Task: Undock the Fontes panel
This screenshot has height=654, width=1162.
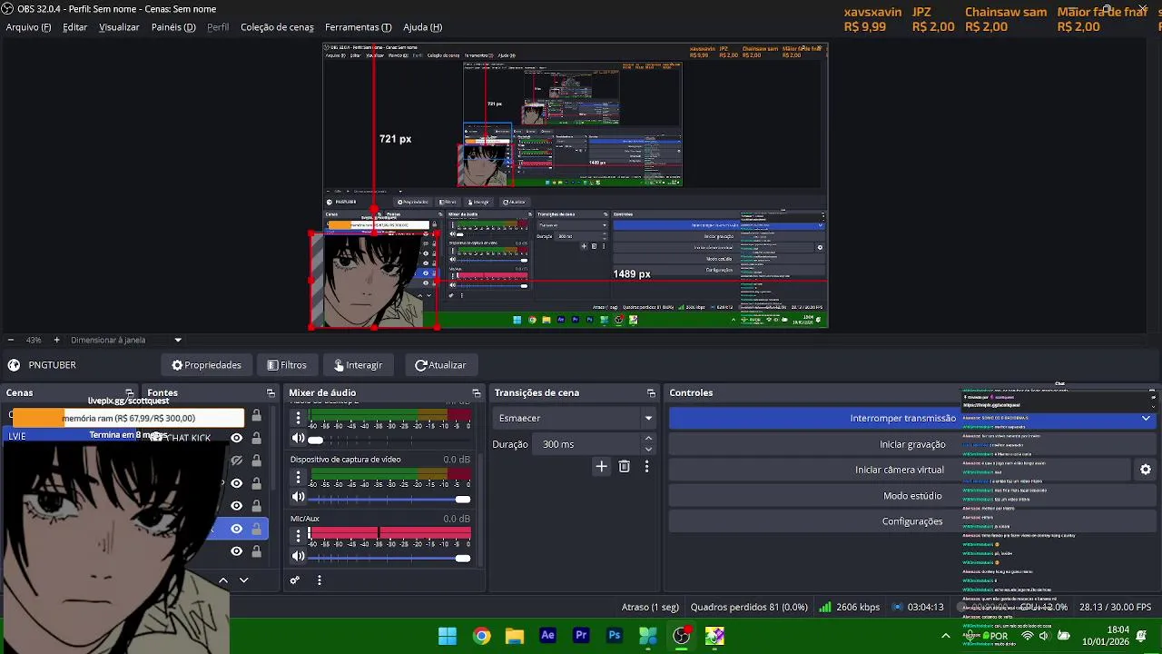Action: pyautogui.click(x=271, y=393)
